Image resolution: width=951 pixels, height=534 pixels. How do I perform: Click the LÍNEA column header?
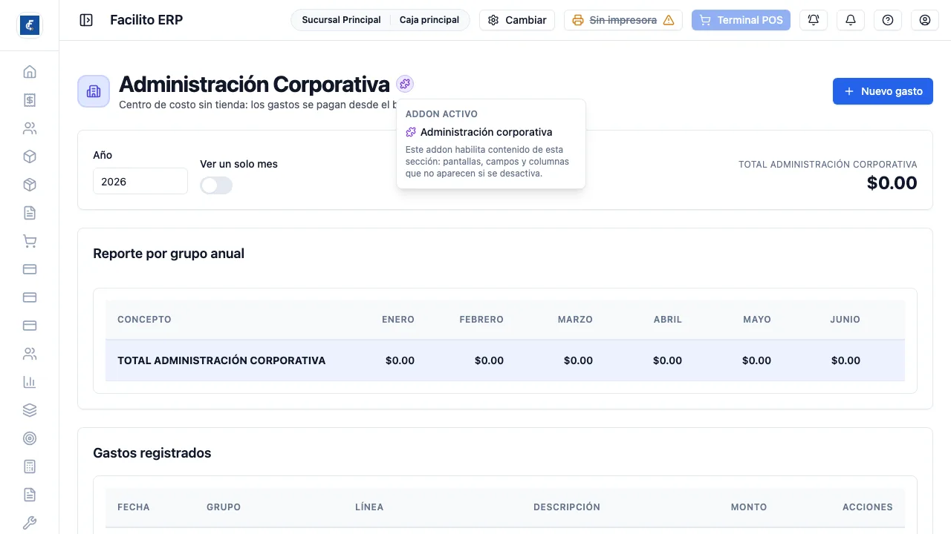pos(369,507)
